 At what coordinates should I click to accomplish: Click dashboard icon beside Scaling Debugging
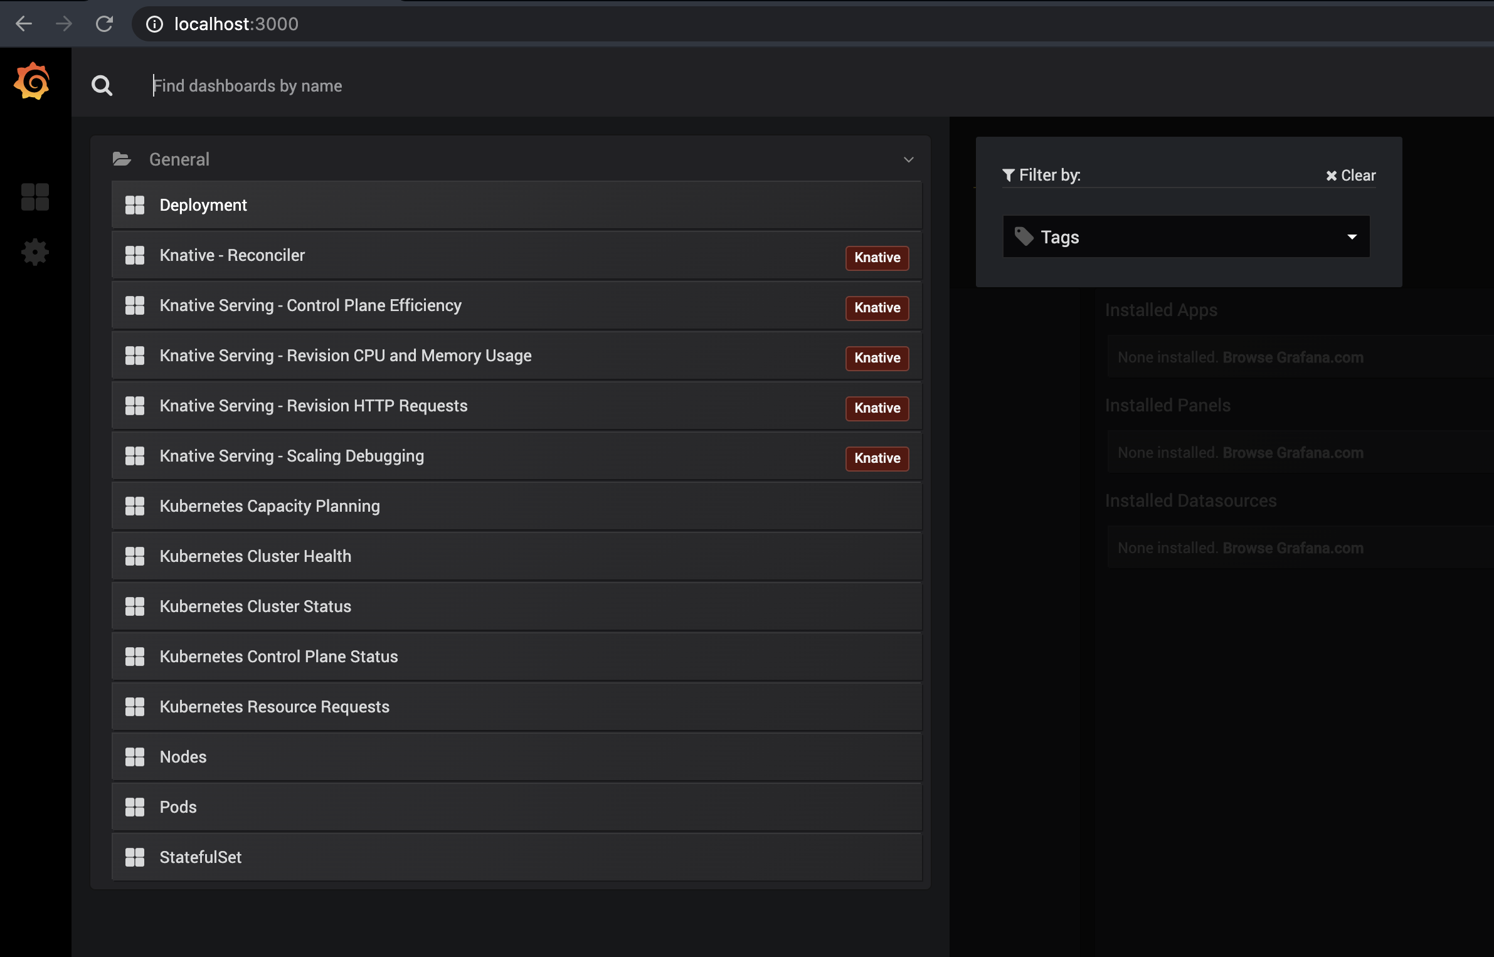135,456
